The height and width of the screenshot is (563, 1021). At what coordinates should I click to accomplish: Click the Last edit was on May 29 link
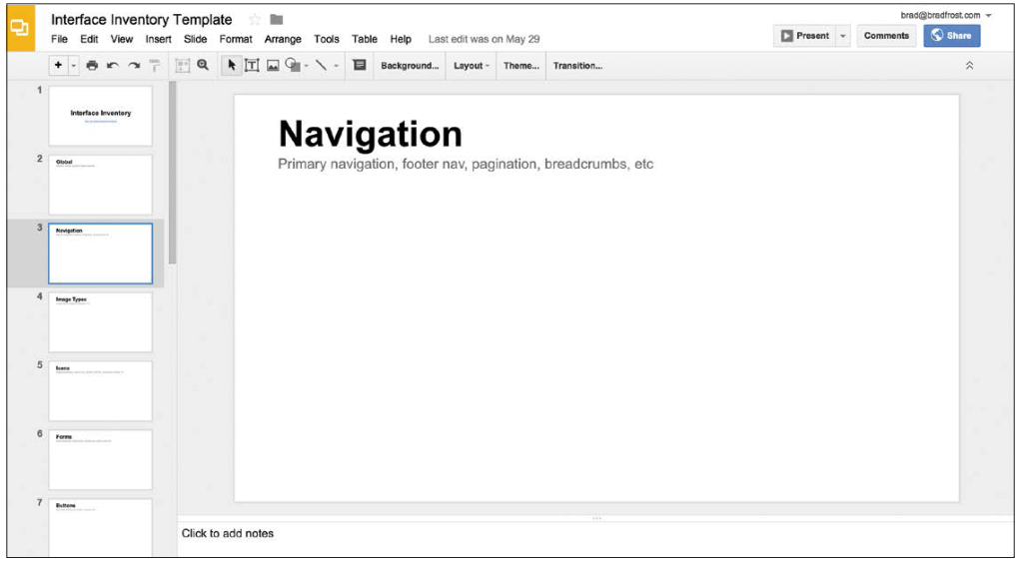click(x=484, y=39)
